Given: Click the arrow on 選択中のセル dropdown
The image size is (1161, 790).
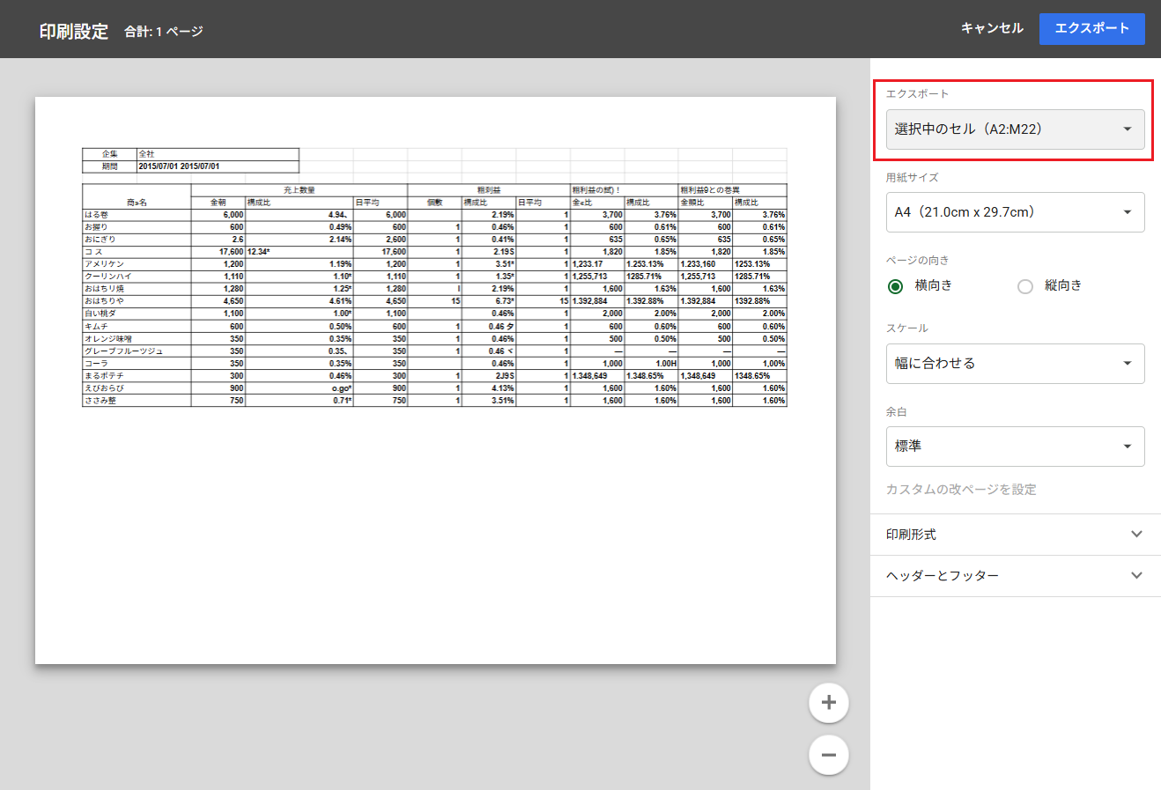Looking at the screenshot, I should point(1127,129).
